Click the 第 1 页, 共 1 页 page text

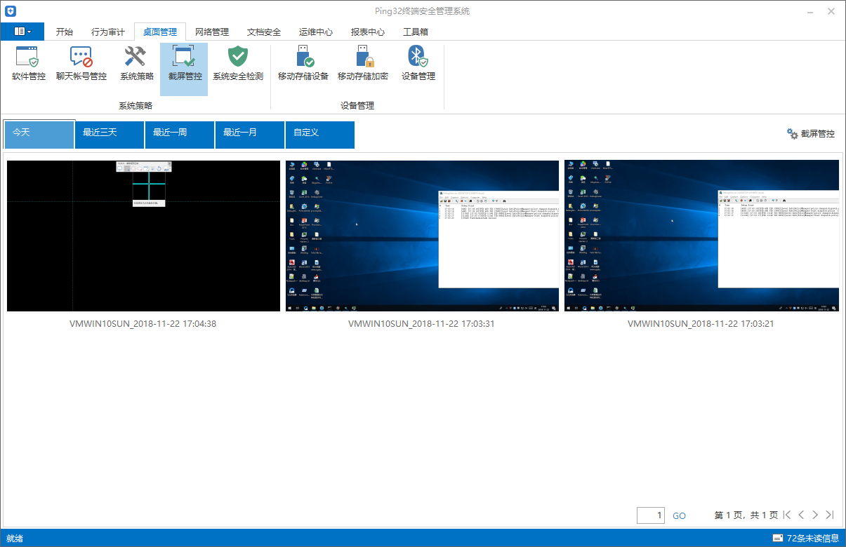(746, 515)
